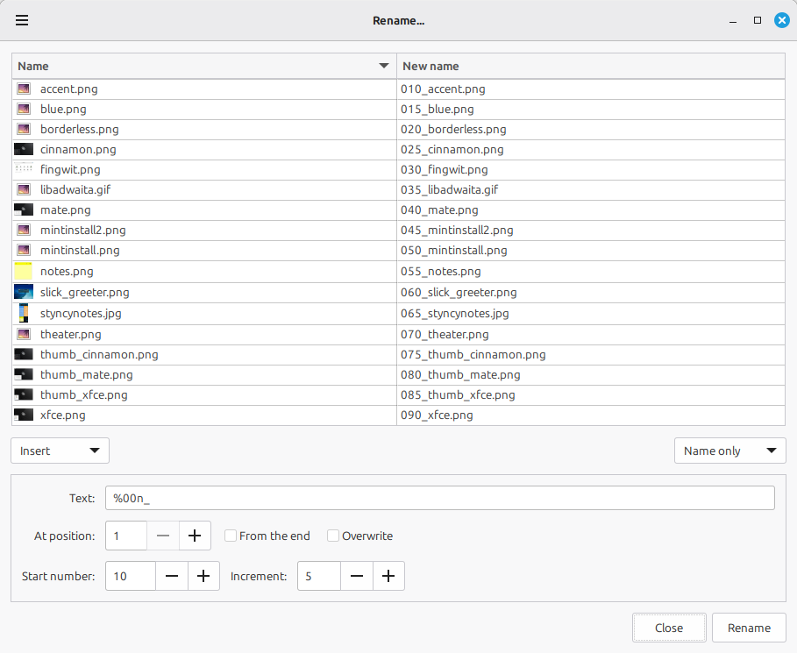Screen dimensions: 797x653
Task: Open the hamburger menu
Action: tap(22, 20)
